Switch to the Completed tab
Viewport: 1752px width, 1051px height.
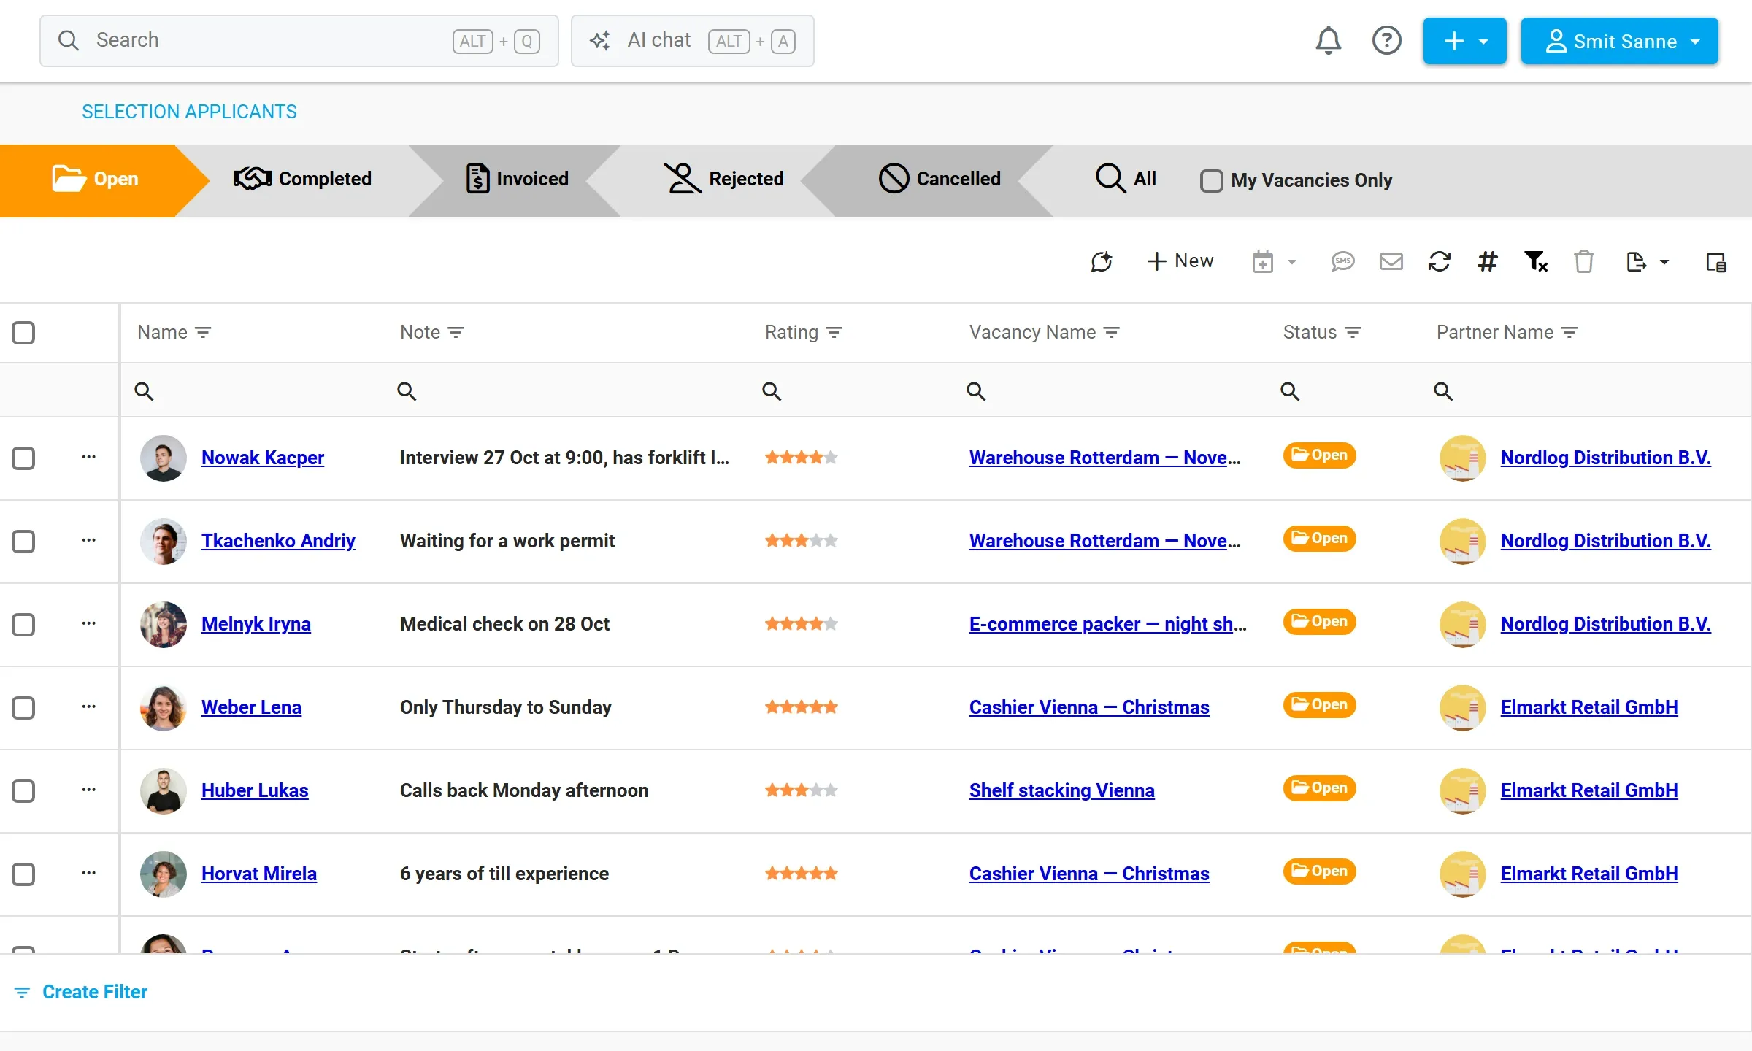click(x=303, y=179)
